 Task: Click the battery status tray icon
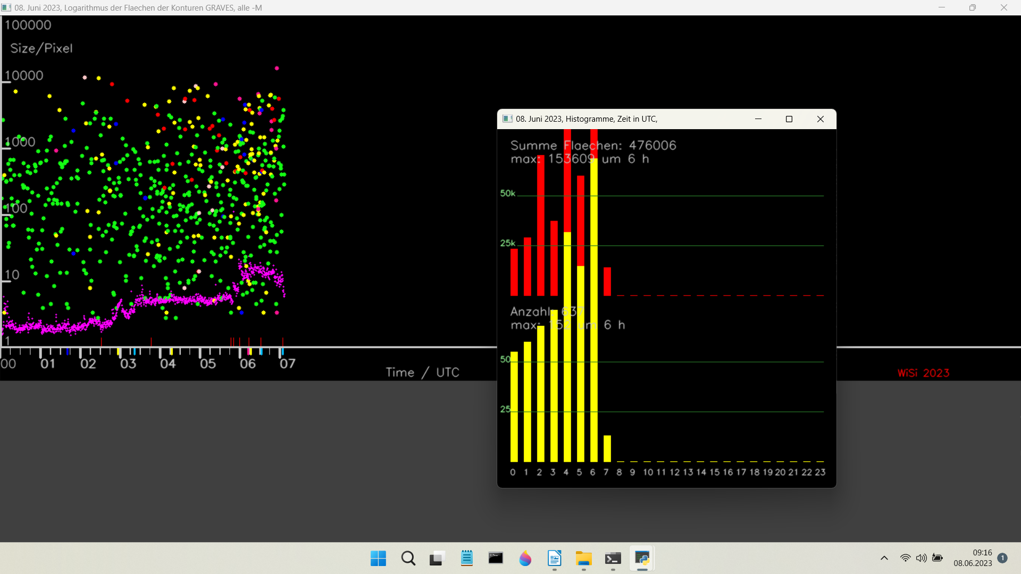[x=938, y=558]
